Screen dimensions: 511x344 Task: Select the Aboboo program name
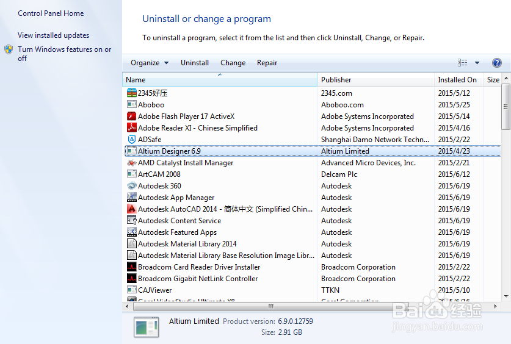(x=151, y=105)
